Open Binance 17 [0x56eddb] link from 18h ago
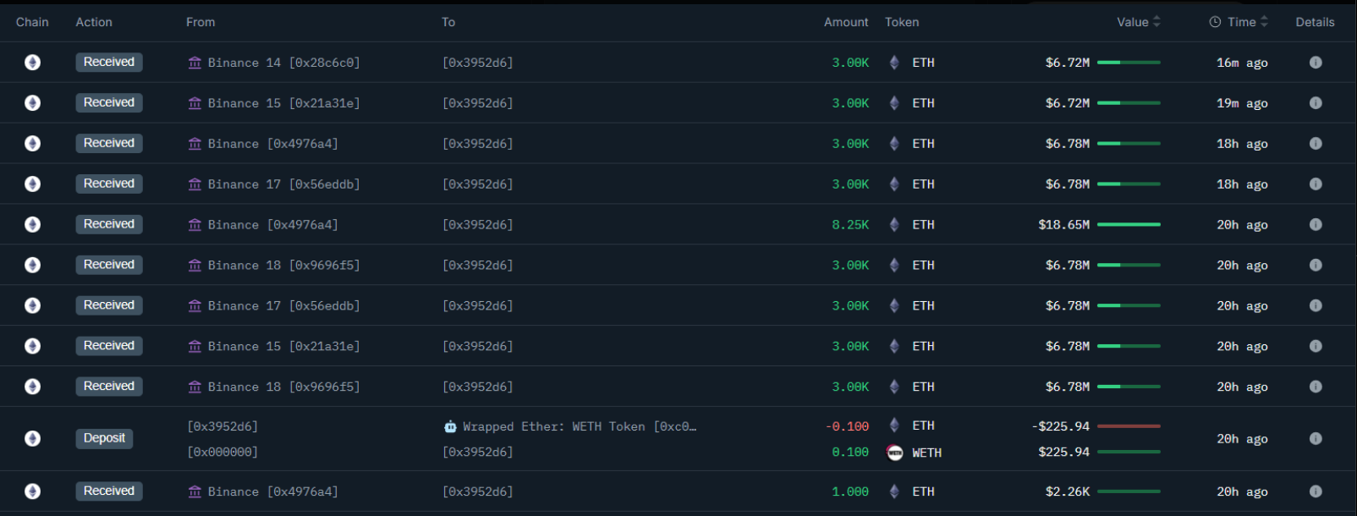Image resolution: width=1357 pixels, height=516 pixels. pyautogui.click(x=283, y=184)
